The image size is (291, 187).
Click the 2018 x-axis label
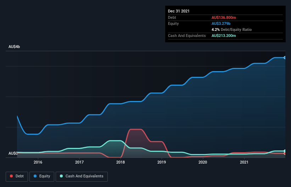click(x=121, y=162)
